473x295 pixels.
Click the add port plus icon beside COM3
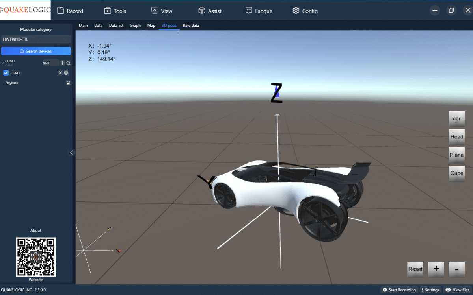coord(63,63)
